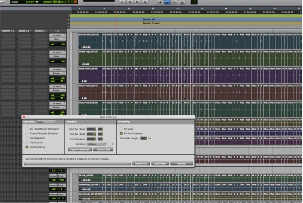Click the volume icon on Snare Top clip
303x203 pixels.
pos(80,64)
